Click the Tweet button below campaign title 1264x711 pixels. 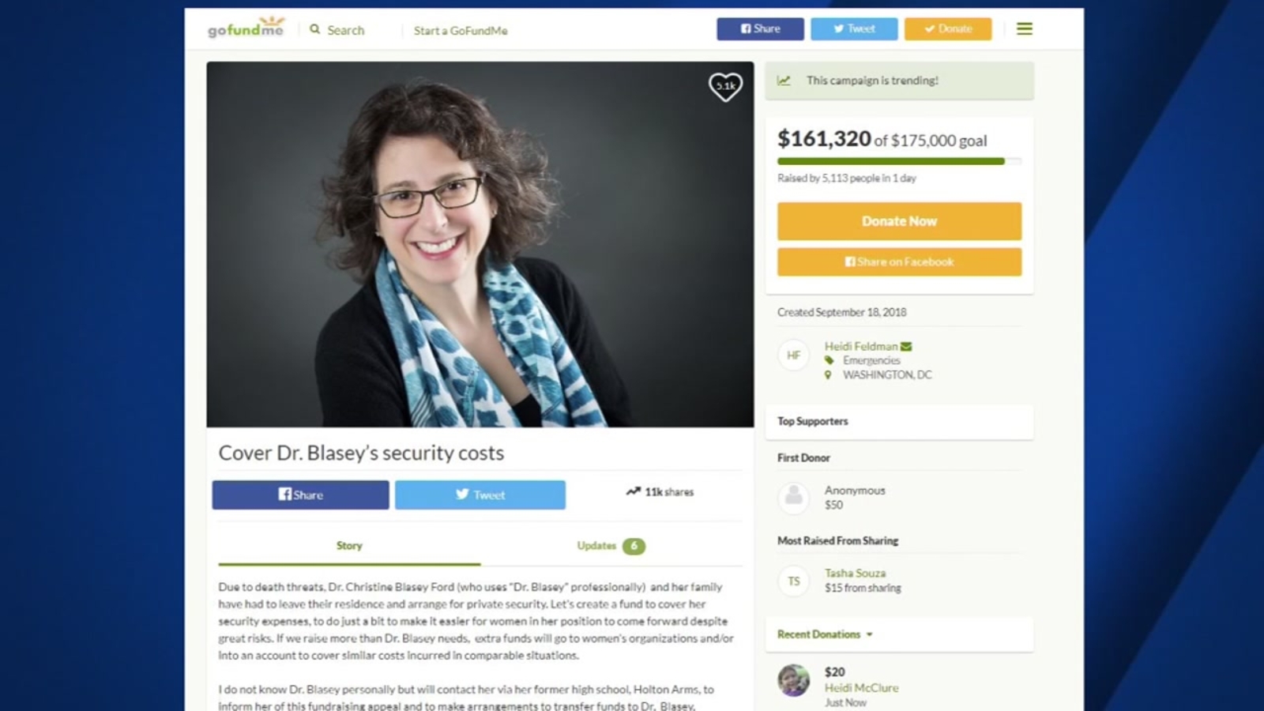(480, 495)
